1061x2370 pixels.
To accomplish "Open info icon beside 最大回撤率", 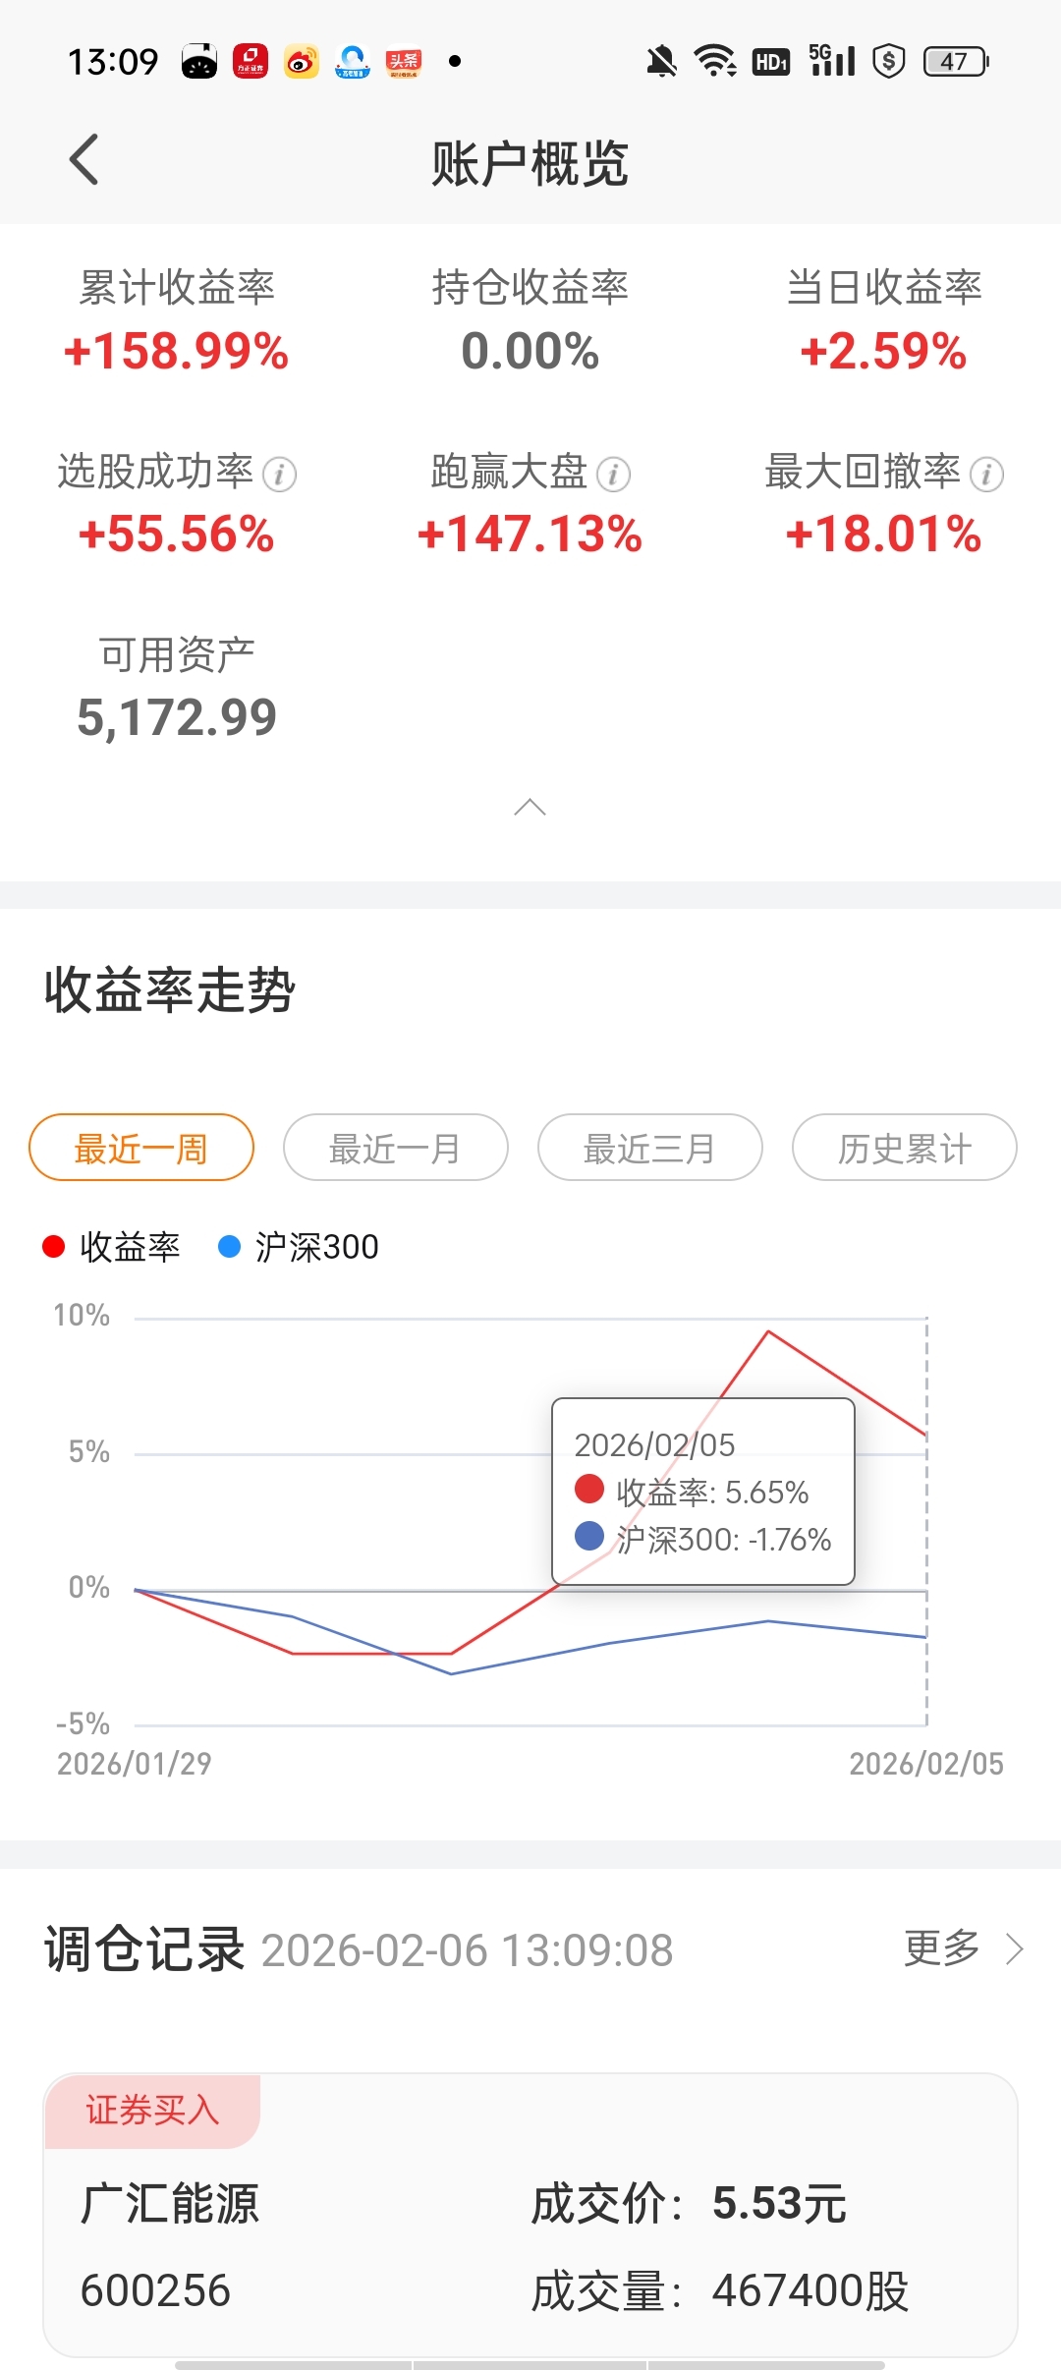I will click(986, 475).
